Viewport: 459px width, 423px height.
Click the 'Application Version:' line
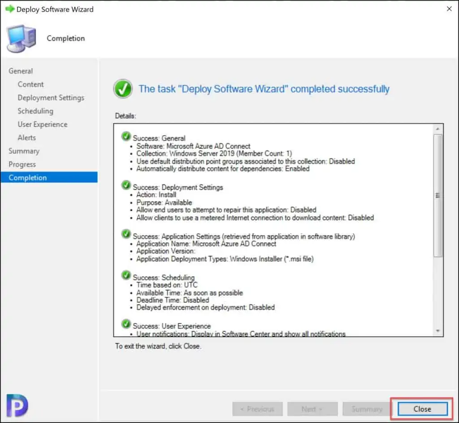pyautogui.click(x=165, y=251)
